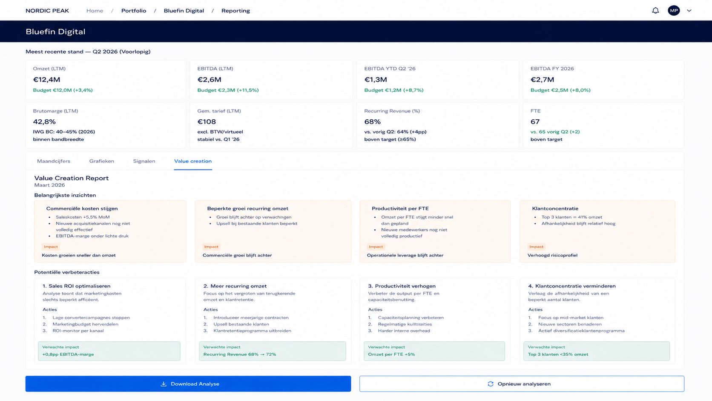This screenshot has height=401, width=712.
Task: Open the notifications bell
Action: point(655,11)
